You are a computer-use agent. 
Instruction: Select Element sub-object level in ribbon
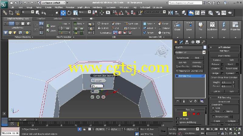click(x=28, y=24)
